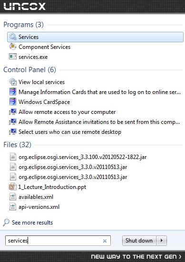185x262 pixels.
Task: Clear the search box with the X
Action: pos(105,241)
